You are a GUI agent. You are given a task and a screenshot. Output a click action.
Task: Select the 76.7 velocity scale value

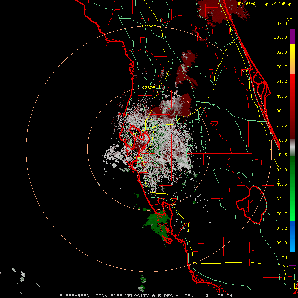tap(282, 67)
